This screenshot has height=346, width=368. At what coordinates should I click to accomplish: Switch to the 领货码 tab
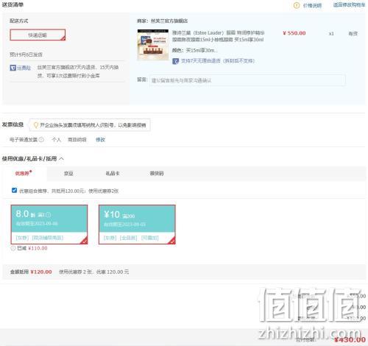coord(157,174)
